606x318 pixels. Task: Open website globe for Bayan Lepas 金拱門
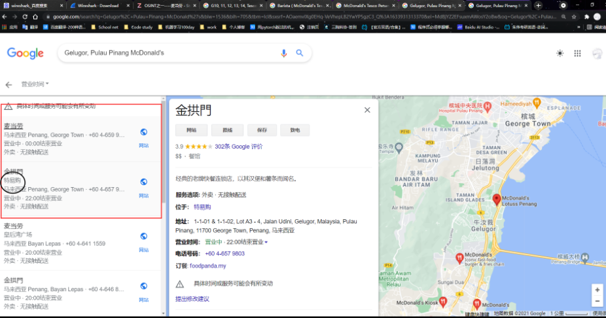tap(144, 287)
